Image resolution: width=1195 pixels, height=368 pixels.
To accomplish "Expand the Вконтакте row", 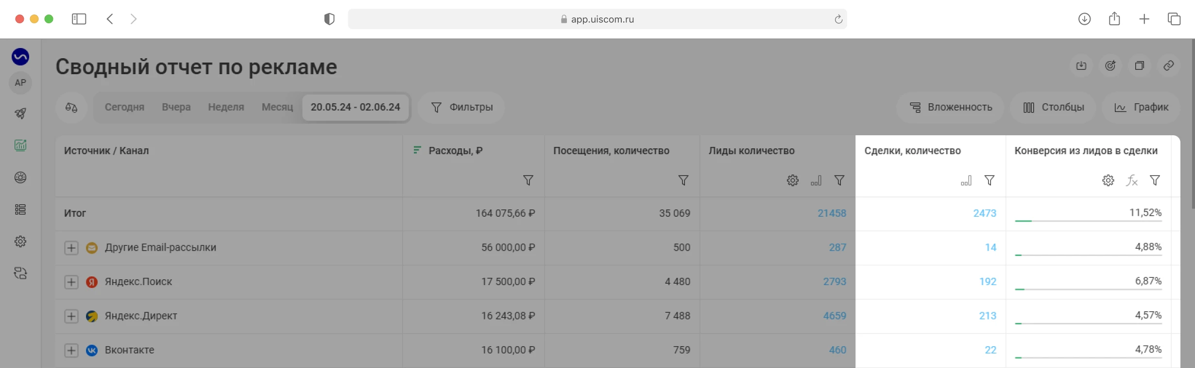I will 71,350.
